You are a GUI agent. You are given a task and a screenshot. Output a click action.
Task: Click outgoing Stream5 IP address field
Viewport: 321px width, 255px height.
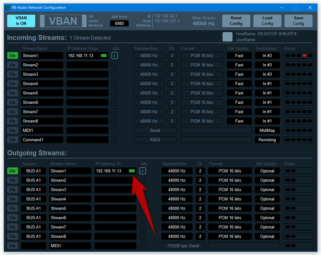coord(115,208)
